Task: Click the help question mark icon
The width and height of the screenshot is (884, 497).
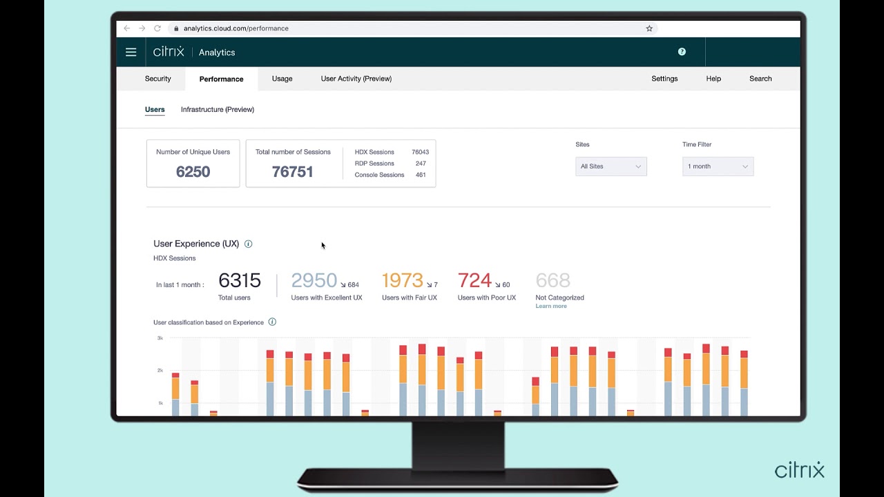Action: (x=682, y=52)
